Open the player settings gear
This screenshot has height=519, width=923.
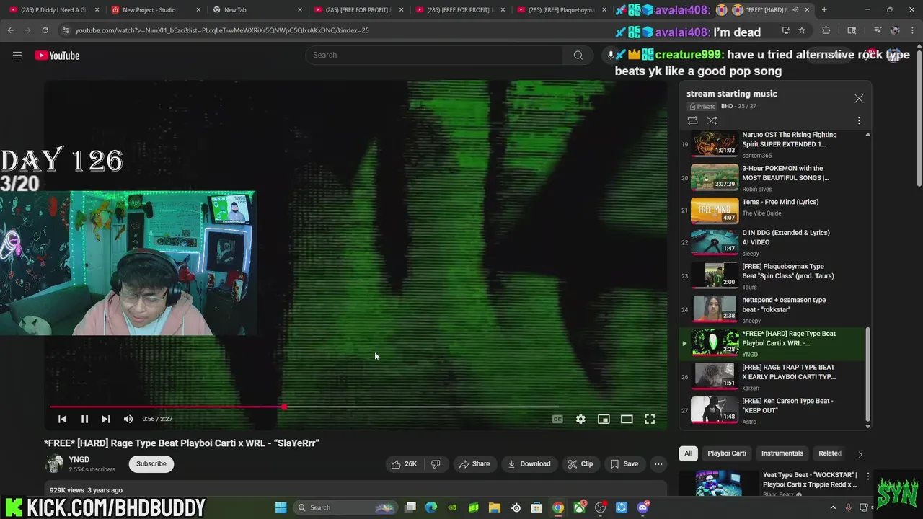tap(580, 419)
